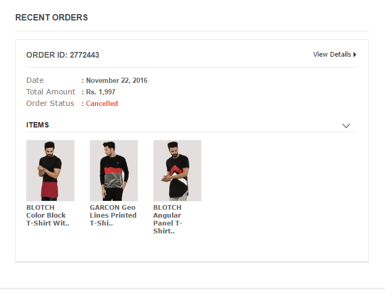Click the Total Amount label
Image resolution: width=385 pixels, height=290 pixels.
point(51,92)
